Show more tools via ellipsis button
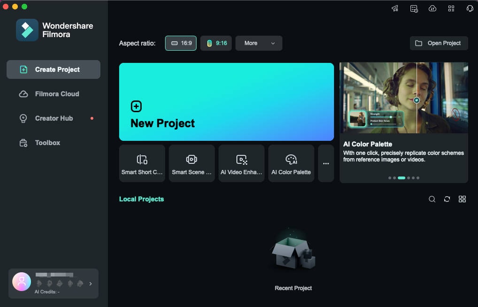The width and height of the screenshot is (478, 307). pos(326,163)
